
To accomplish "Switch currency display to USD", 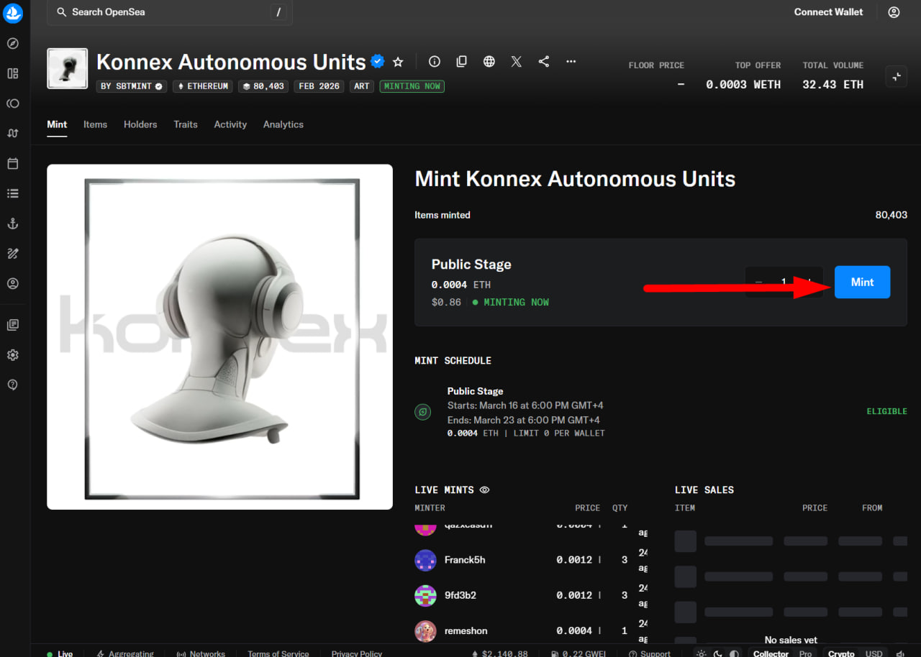I will click(x=874, y=653).
